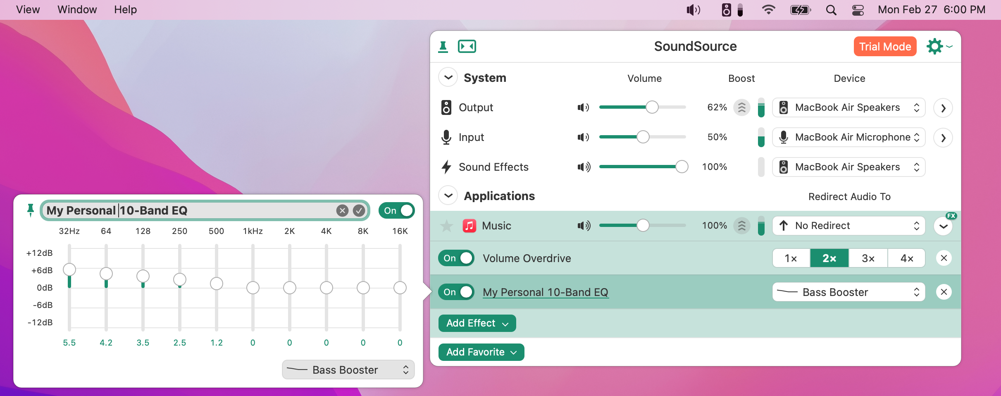Adjust the 64 Hz EQ band slider
Viewport: 1001px width, 396px height.
(106, 287)
